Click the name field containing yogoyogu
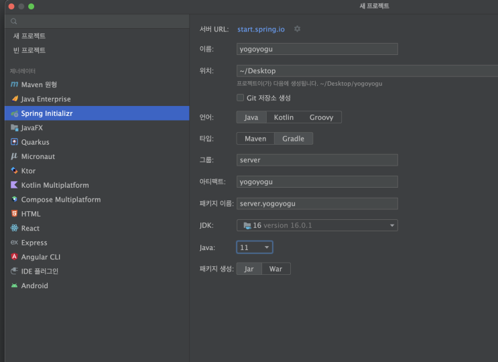The image size is (498, 362). point(317,49)
